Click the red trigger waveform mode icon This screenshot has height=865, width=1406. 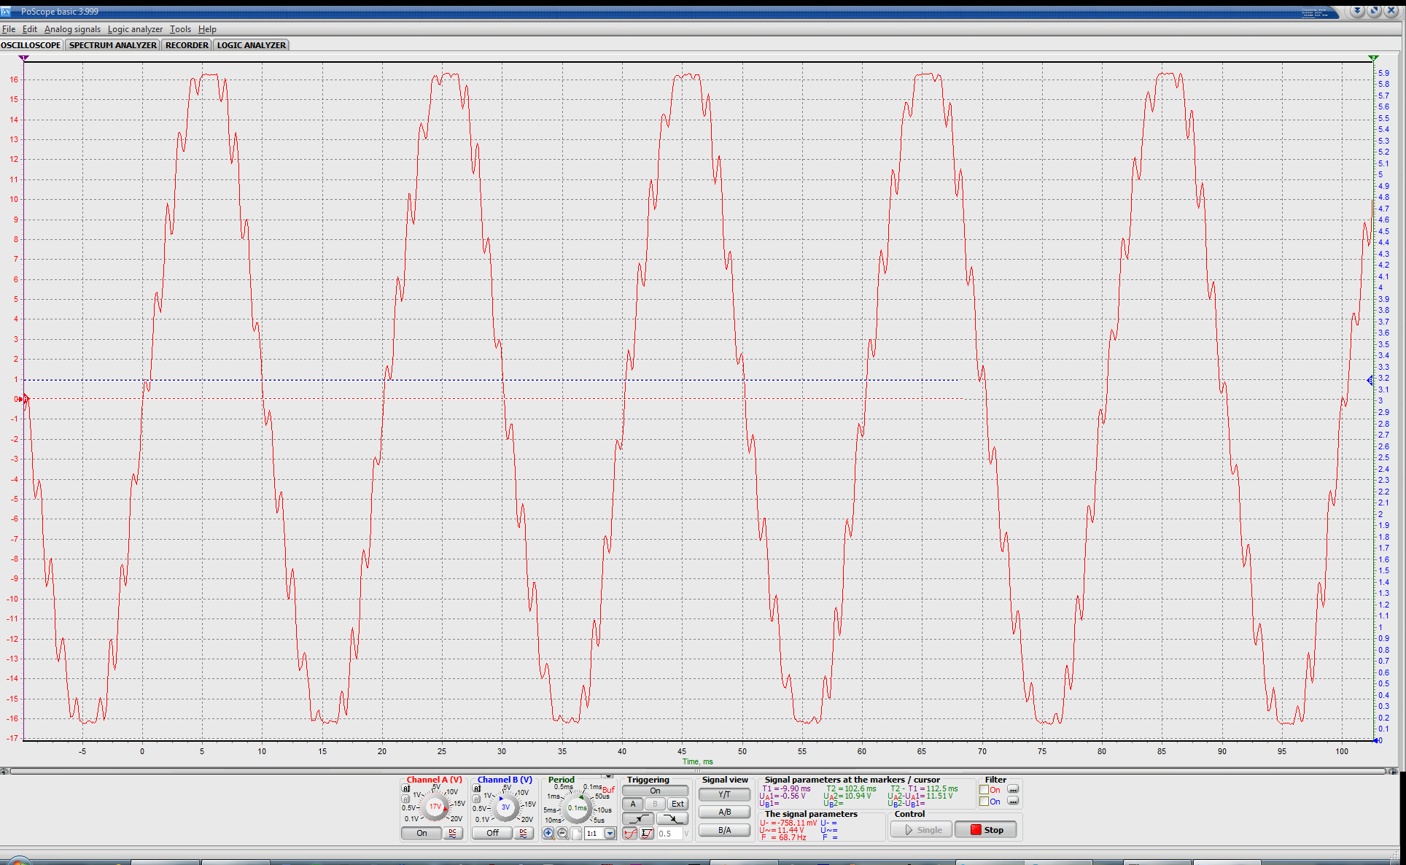(630, 833)
